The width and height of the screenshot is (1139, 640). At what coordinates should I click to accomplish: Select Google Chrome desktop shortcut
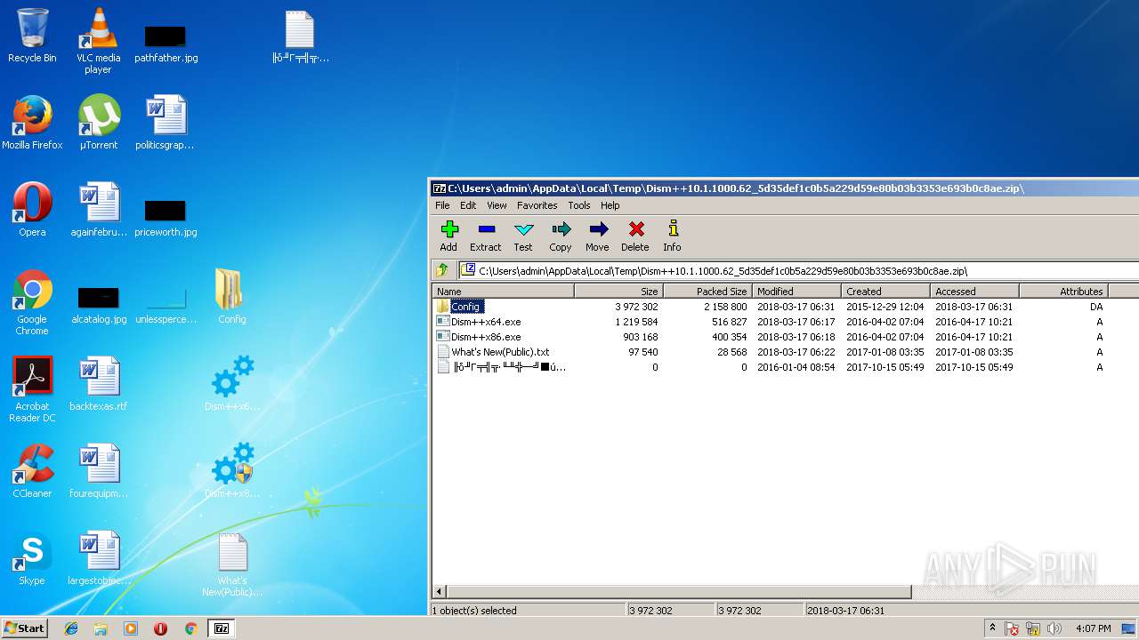tap(32, 302)
